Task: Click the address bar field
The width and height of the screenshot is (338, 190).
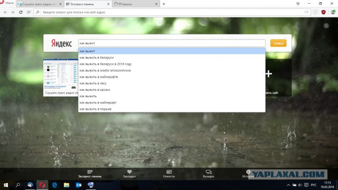Action: [172, 12]
